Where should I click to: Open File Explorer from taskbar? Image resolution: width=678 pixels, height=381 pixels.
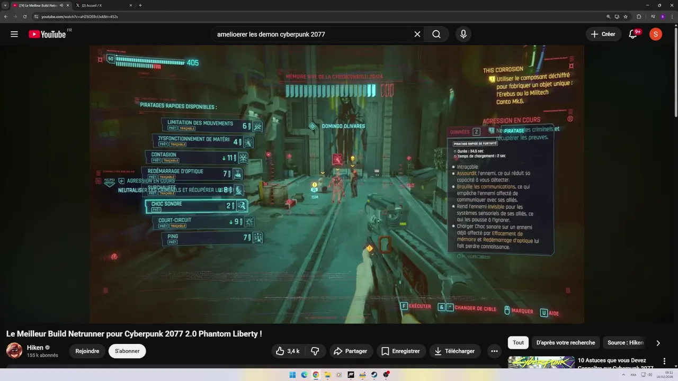[x=327, y=375]
